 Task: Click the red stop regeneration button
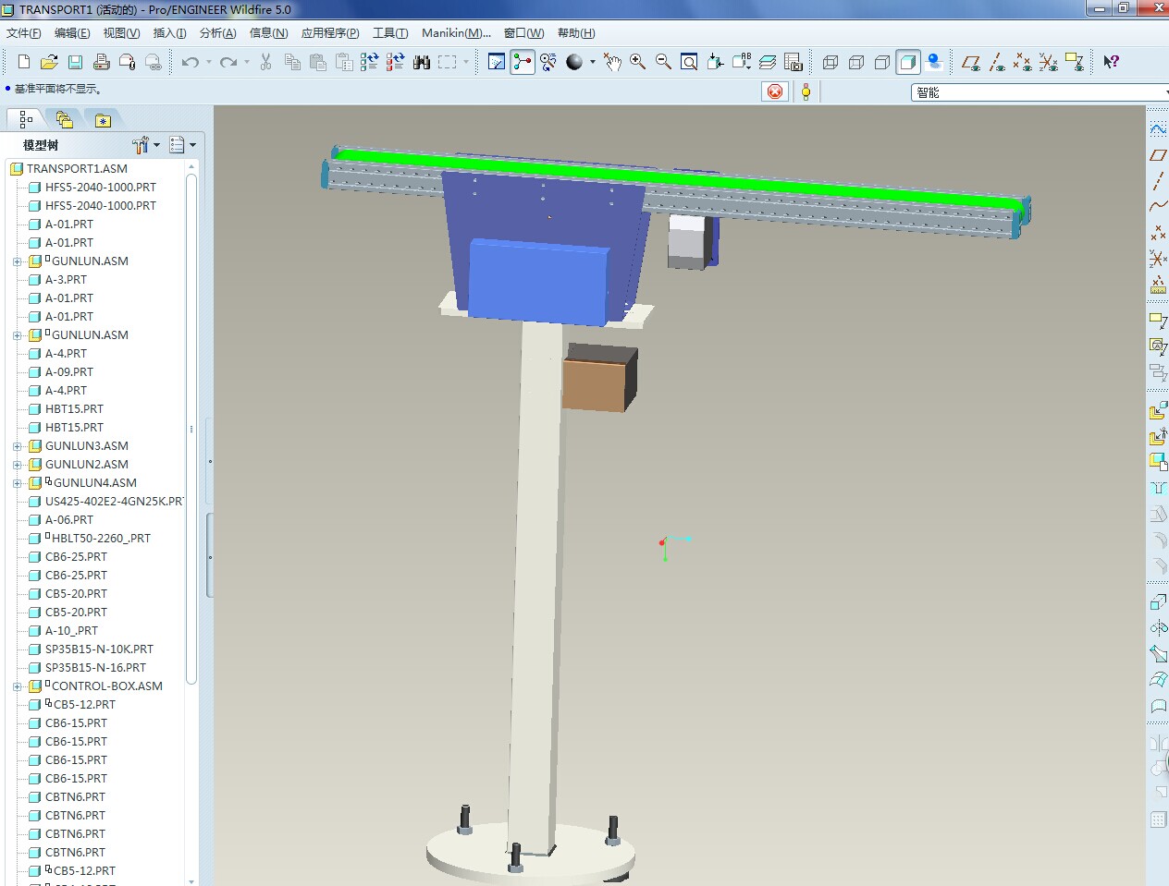coord(775,91)
